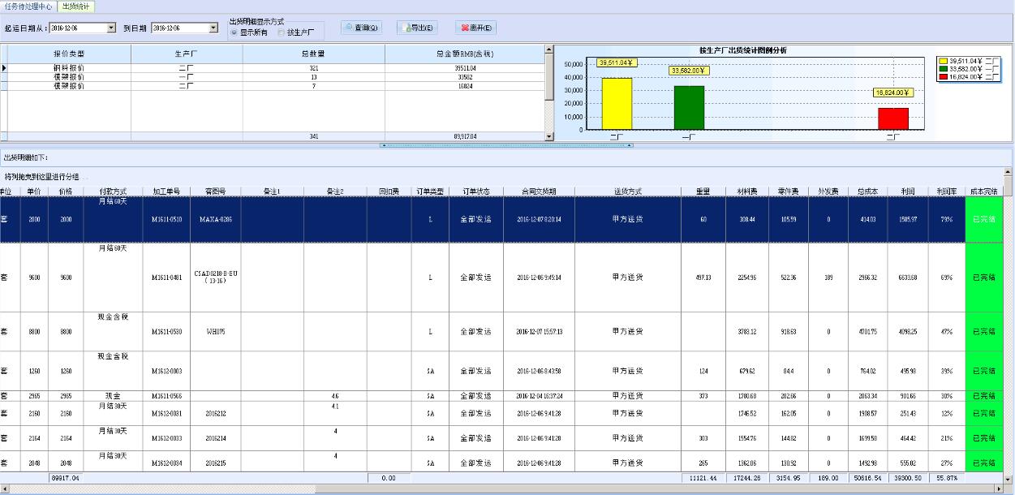Open the 到日期 end date dropdown
The width and height of the screenshot is (1015, 495).
213,28
